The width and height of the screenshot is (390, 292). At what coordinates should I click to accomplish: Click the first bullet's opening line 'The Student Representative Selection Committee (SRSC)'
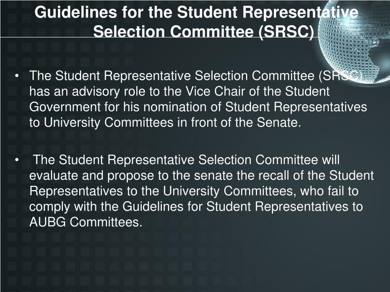[196, 76]
